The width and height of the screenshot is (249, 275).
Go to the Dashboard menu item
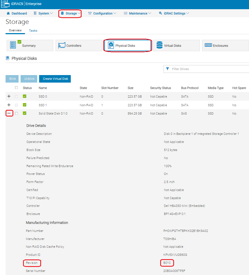tap(17, 13)
